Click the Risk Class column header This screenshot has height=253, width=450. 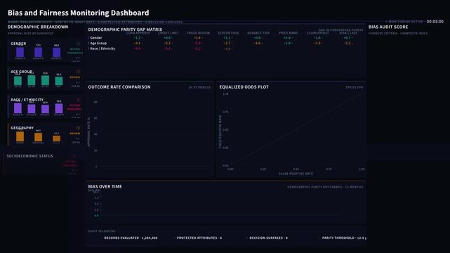(348, 33)
